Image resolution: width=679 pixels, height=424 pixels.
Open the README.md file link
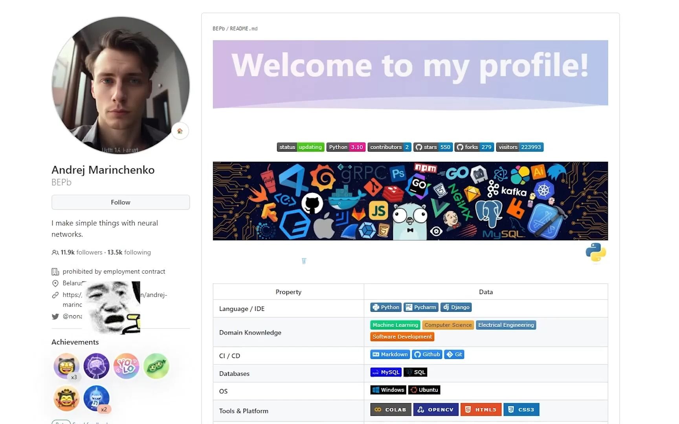(x=244, y=29)
